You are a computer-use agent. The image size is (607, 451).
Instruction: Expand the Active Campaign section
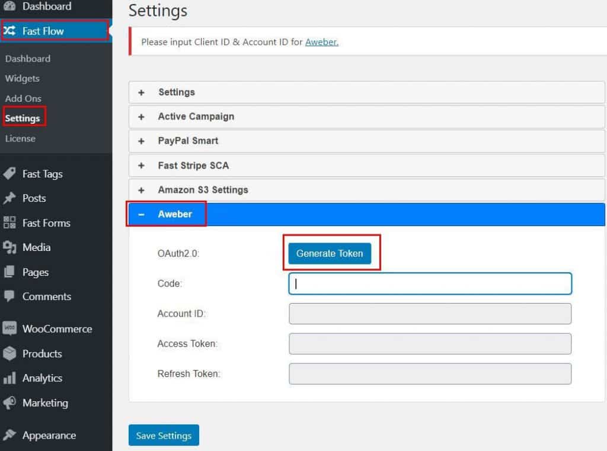[x=366, y=117]
